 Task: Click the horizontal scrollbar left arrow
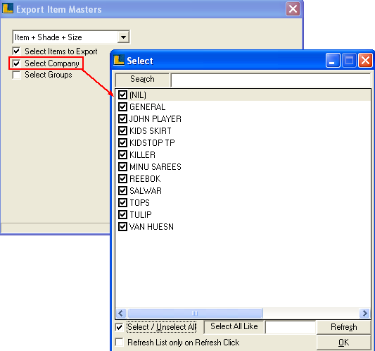pos(121,313)
